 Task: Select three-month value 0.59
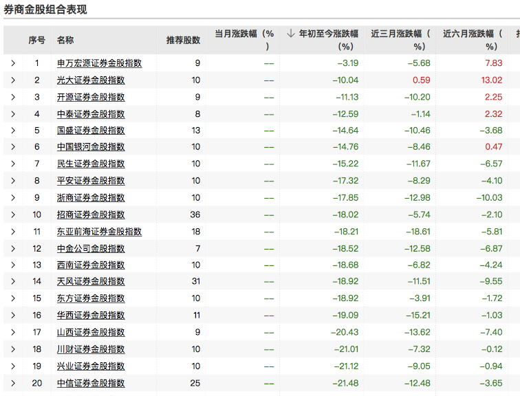[x=422, y=80]
